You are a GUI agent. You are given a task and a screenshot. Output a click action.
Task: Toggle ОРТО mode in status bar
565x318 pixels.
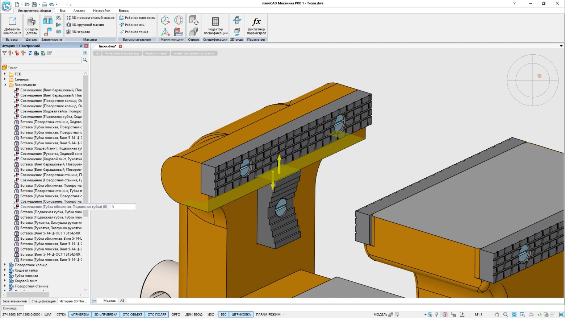pyautogui.click(x=176, y=314)
